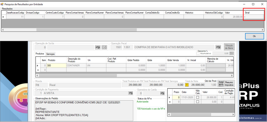
Task: Click the Vínculo de Bens button
Action: click(x=229, y=47)
